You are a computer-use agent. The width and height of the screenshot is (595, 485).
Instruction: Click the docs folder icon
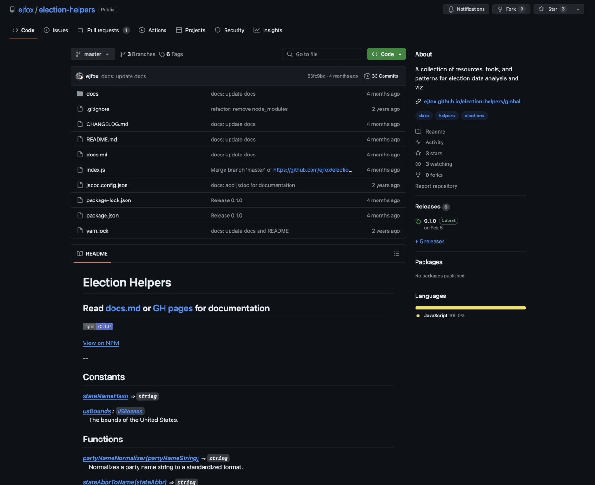[x=80, y=94]
